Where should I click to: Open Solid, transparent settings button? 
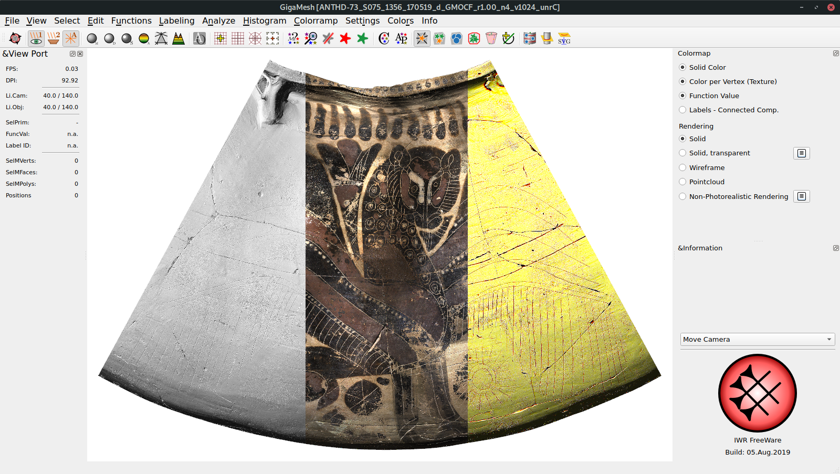point(802,153)
